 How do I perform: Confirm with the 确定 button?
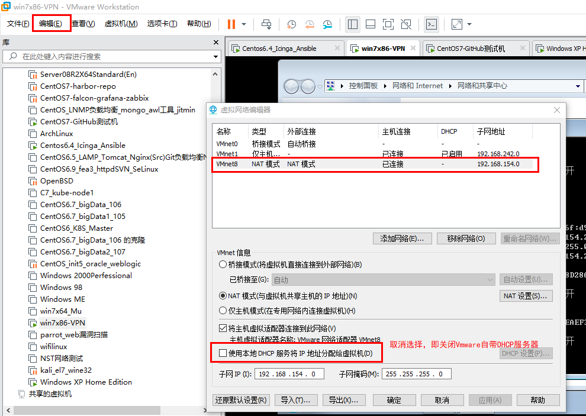(394, 400)
